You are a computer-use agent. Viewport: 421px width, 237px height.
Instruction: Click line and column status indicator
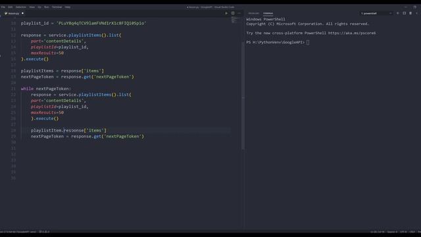[x=377, y=232]
